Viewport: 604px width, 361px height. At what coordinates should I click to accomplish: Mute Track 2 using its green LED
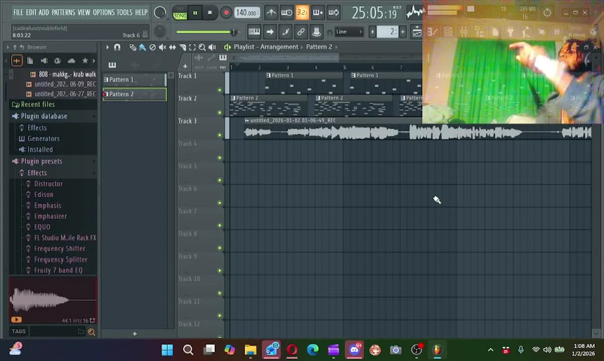[x=219, y=112]
